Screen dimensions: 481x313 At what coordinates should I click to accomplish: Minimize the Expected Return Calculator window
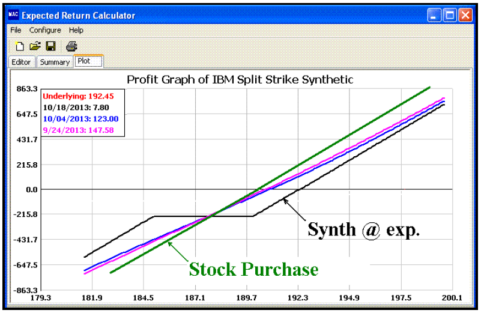(x=434, y=15)
